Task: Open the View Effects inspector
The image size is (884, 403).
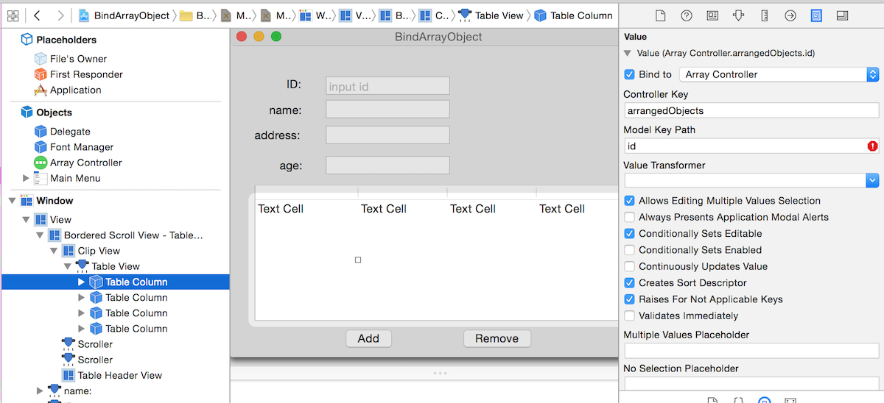Action: 843,15
